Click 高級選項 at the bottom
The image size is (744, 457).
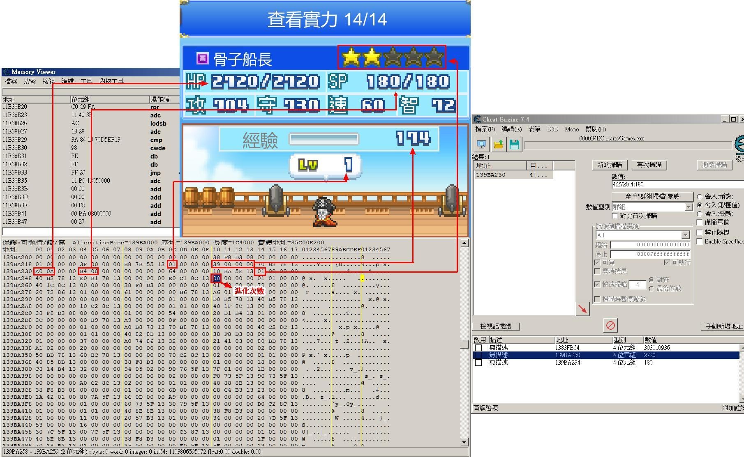coord(485,408)
